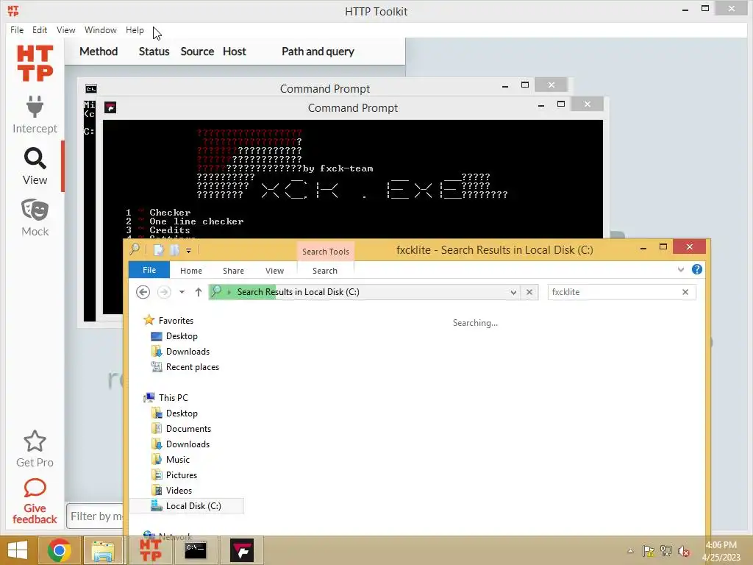Stop the search loading button

pyautogui.click(x=529, y=292)
